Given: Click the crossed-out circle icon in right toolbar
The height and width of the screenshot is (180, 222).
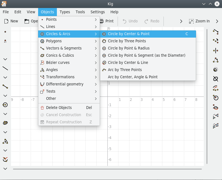Looking at the screenshot, I should pos(216,79).
